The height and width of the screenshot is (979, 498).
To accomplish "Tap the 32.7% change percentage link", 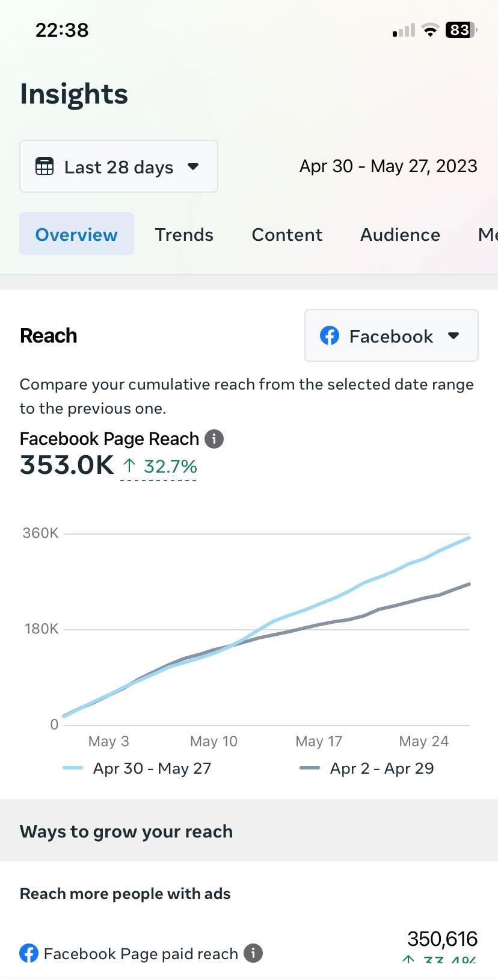I will pyautogui.click(x=170, y=466).
